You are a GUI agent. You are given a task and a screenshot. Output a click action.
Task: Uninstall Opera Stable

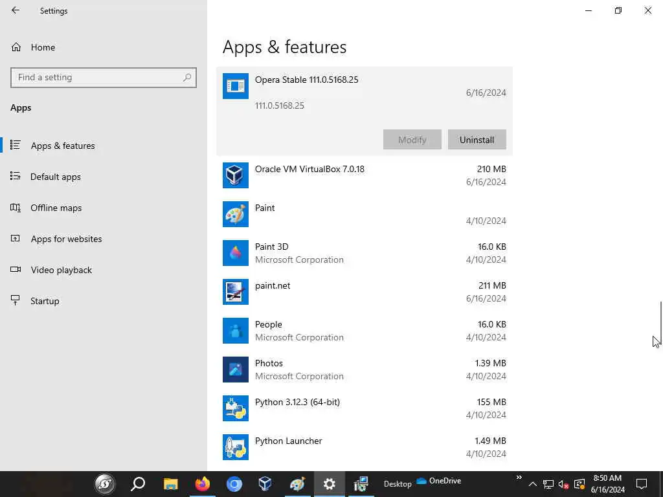tap(477, 140)
